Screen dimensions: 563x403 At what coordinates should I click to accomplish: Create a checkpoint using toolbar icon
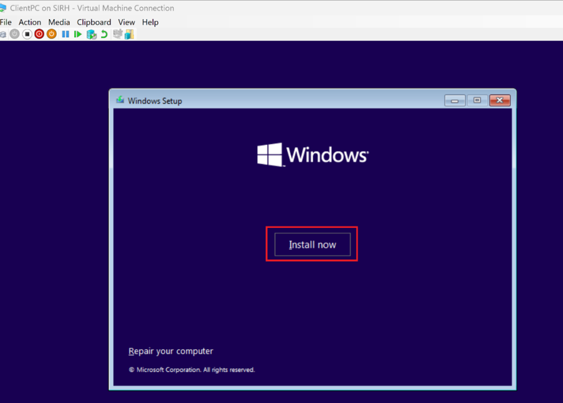click(x=91, y=34)
